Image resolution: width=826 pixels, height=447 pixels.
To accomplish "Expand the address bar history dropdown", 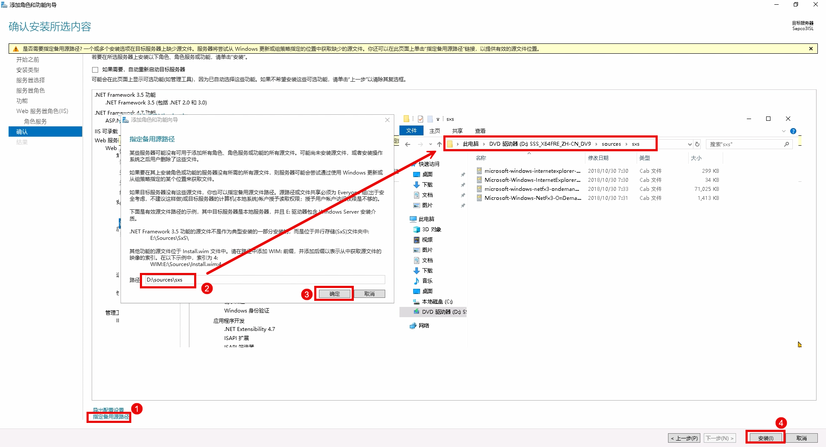I will click(x=690, y=144).
